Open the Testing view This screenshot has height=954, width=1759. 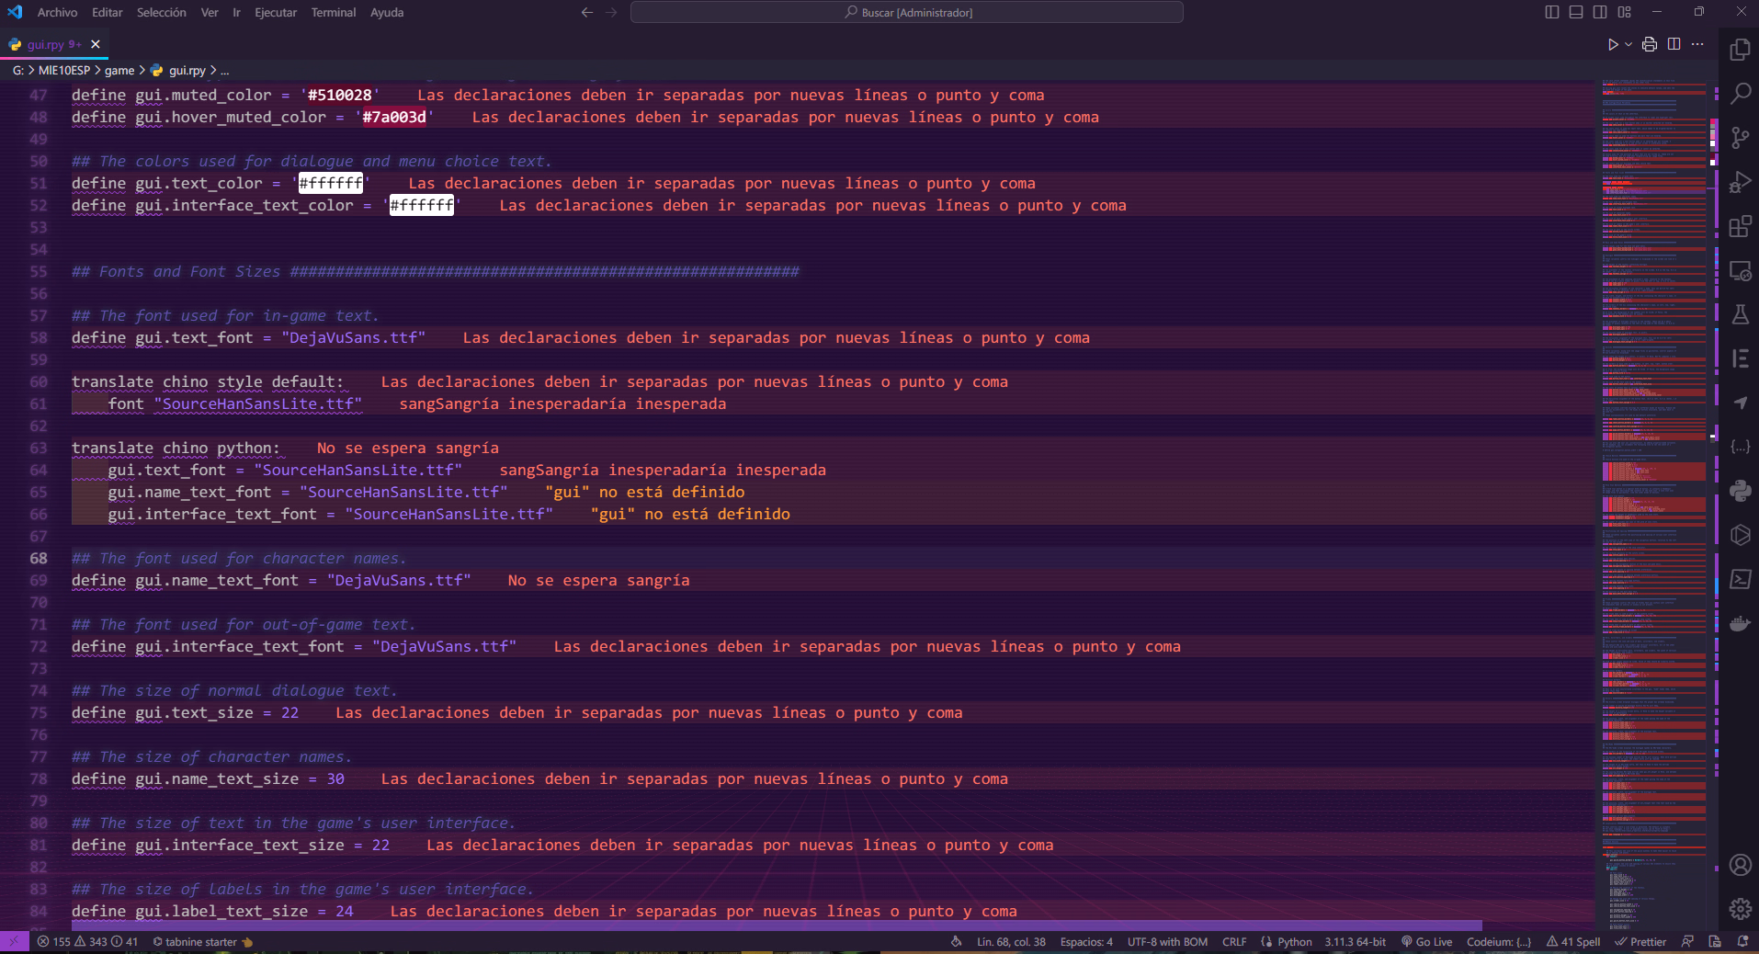(x=1740, y=314)
